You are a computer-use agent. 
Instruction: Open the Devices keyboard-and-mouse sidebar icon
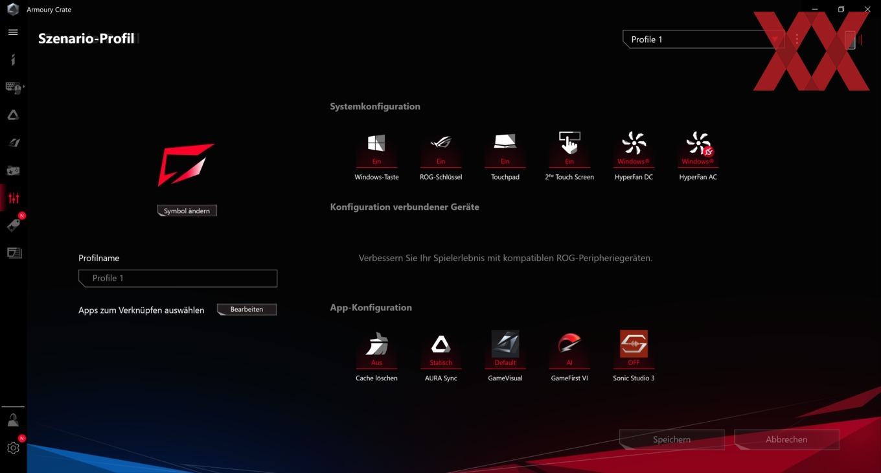(x=14, y=87)
